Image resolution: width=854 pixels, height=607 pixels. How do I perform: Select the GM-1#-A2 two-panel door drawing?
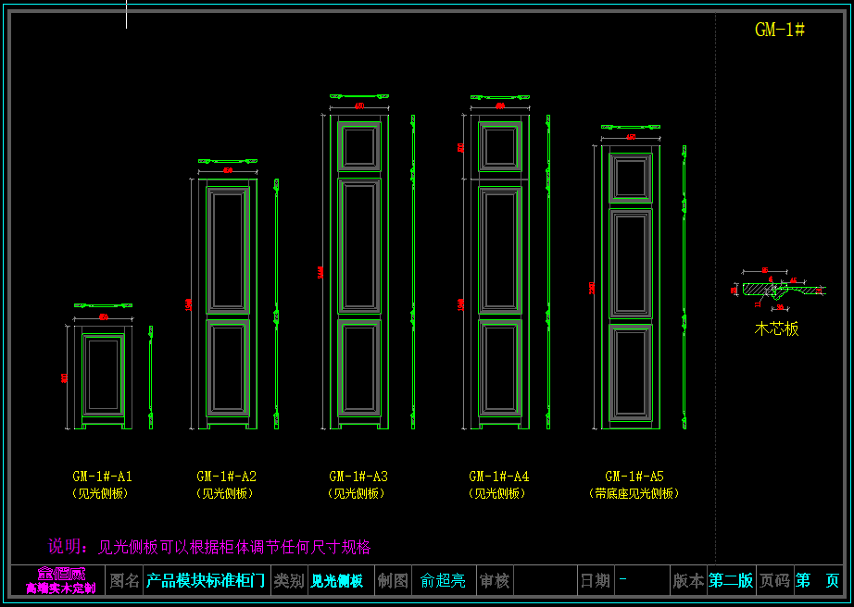click(x=227, y=303)
